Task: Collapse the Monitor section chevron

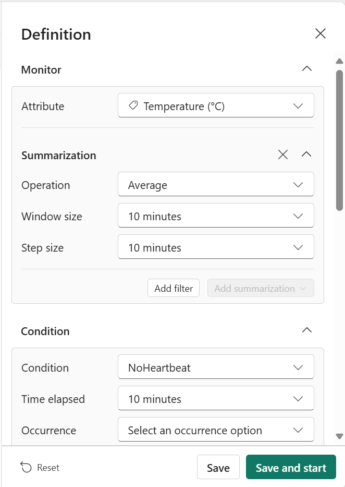Action: (x=306, y=69)
